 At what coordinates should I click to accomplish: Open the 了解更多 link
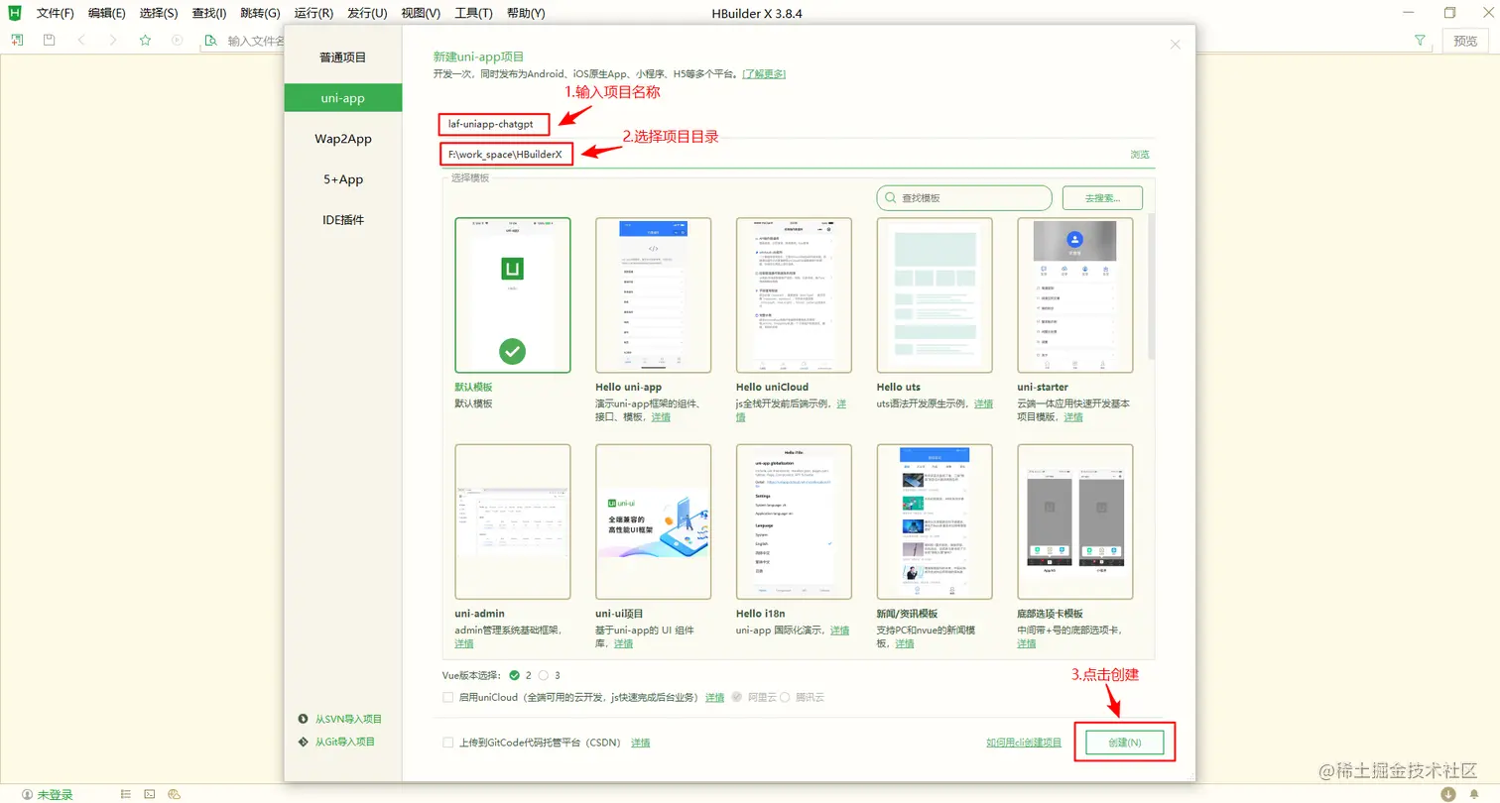click(x=765, y=74)
